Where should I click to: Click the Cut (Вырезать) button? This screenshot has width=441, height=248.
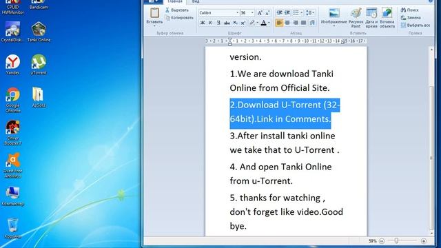tap(176, 10)
